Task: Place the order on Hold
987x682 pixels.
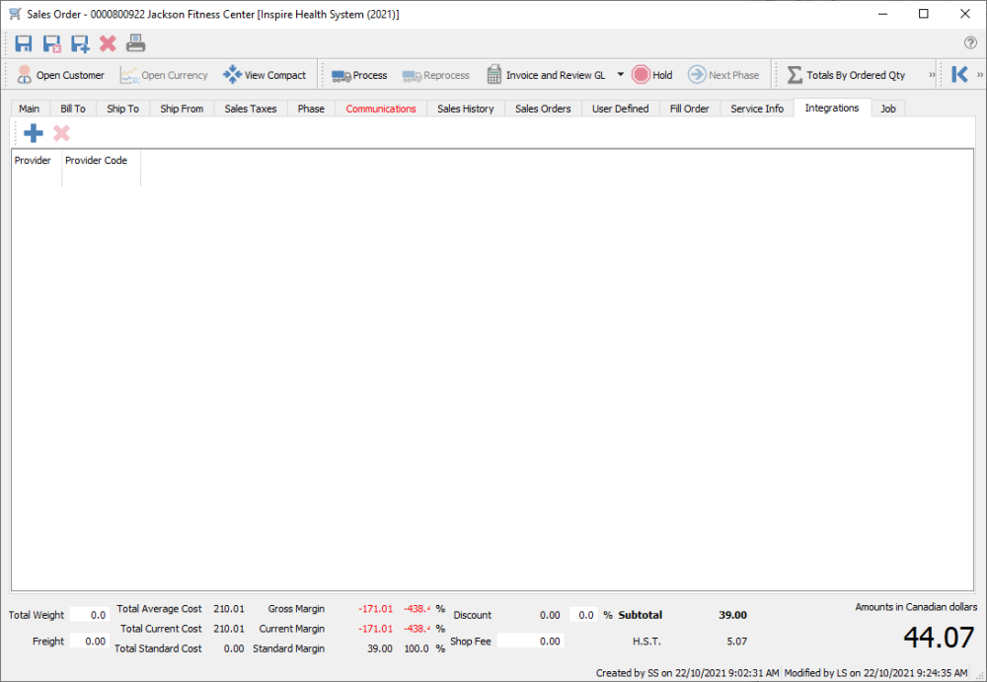Action: [651, 74]
